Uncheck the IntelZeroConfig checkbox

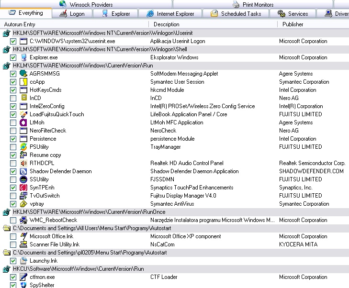click(13, 106)
